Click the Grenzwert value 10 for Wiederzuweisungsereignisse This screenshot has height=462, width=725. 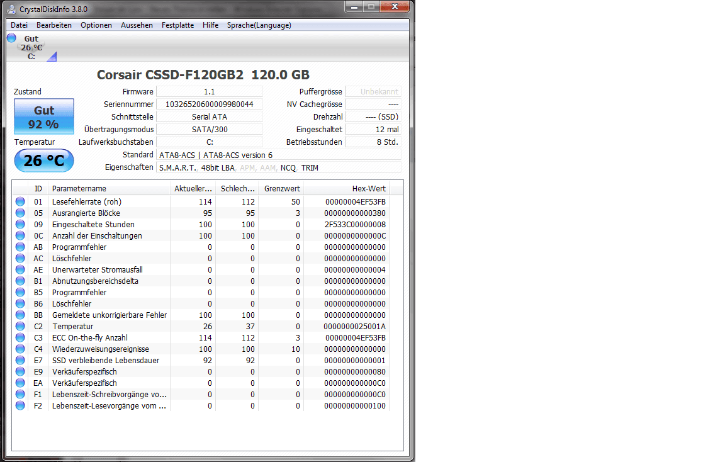pyautogui.click(x=295, y=349)
